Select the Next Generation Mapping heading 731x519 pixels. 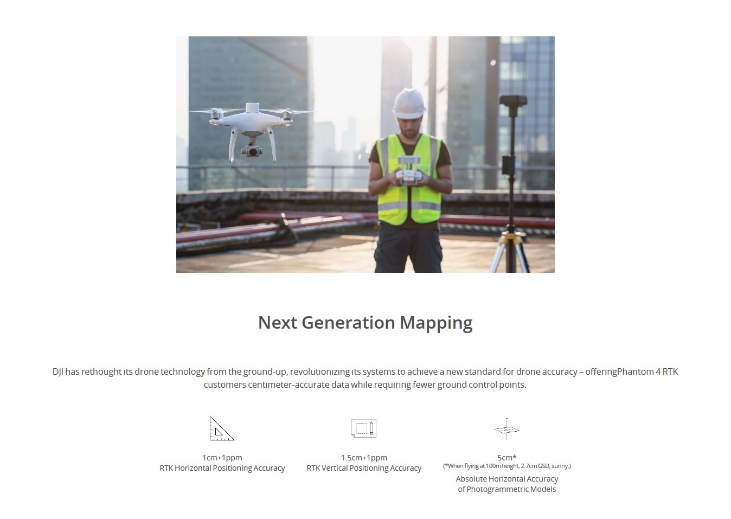pyautogui.click(x=365, y=323)
